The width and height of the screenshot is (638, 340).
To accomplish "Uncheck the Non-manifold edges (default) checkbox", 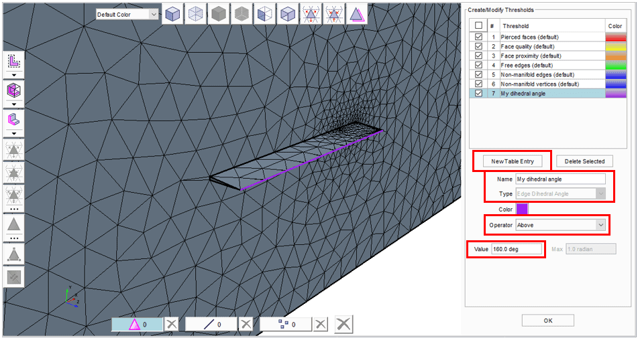I will (478, 75).
